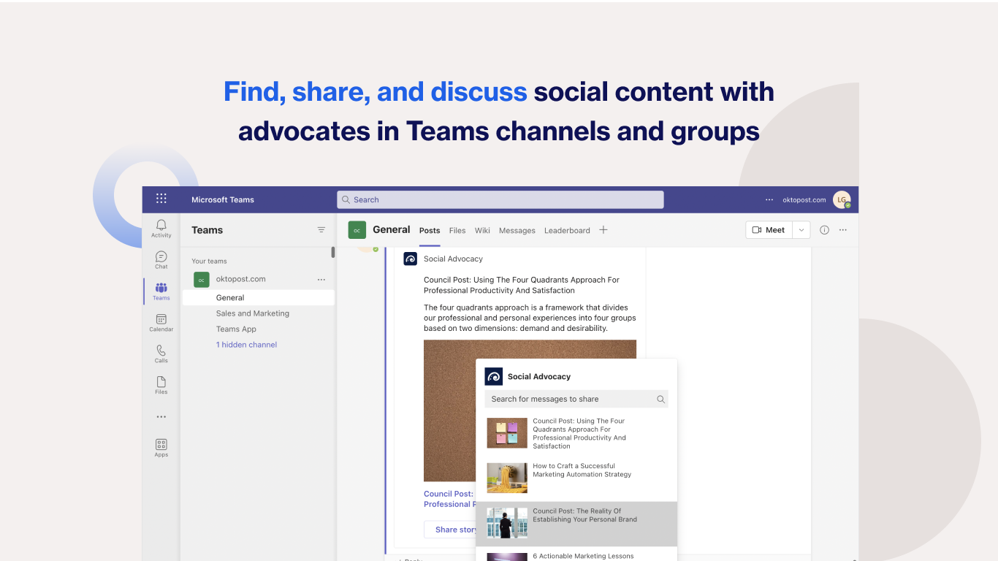Select the General channel
This screenshot has width=998, height=561.
click(259, 297)
